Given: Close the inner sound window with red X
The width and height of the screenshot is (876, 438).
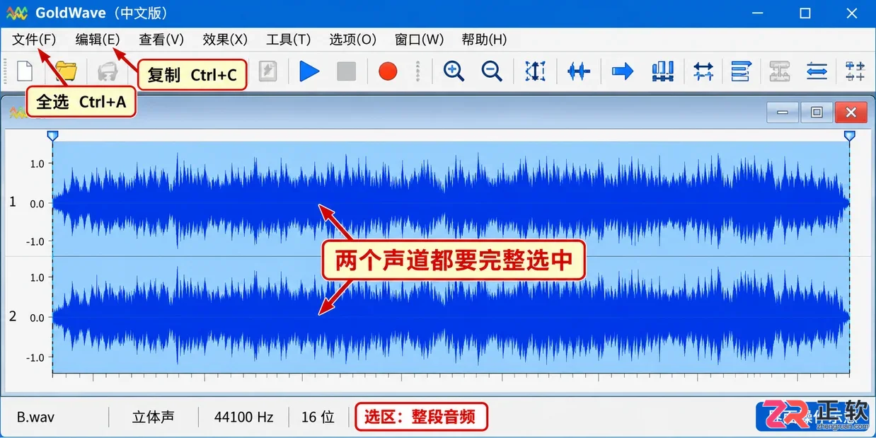Looking at the screenshot, I should coord(851,112).
